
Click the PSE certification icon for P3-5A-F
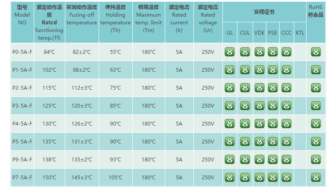pos(273,106)
